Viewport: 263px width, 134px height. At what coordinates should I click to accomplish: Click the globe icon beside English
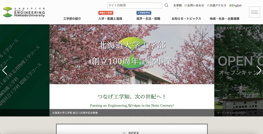(x=230, y=6)
